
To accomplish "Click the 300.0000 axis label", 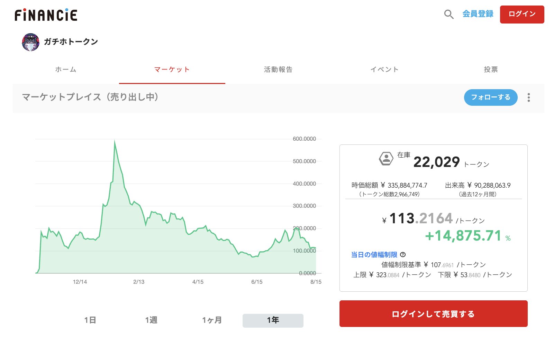I will (x=305, y=206).
